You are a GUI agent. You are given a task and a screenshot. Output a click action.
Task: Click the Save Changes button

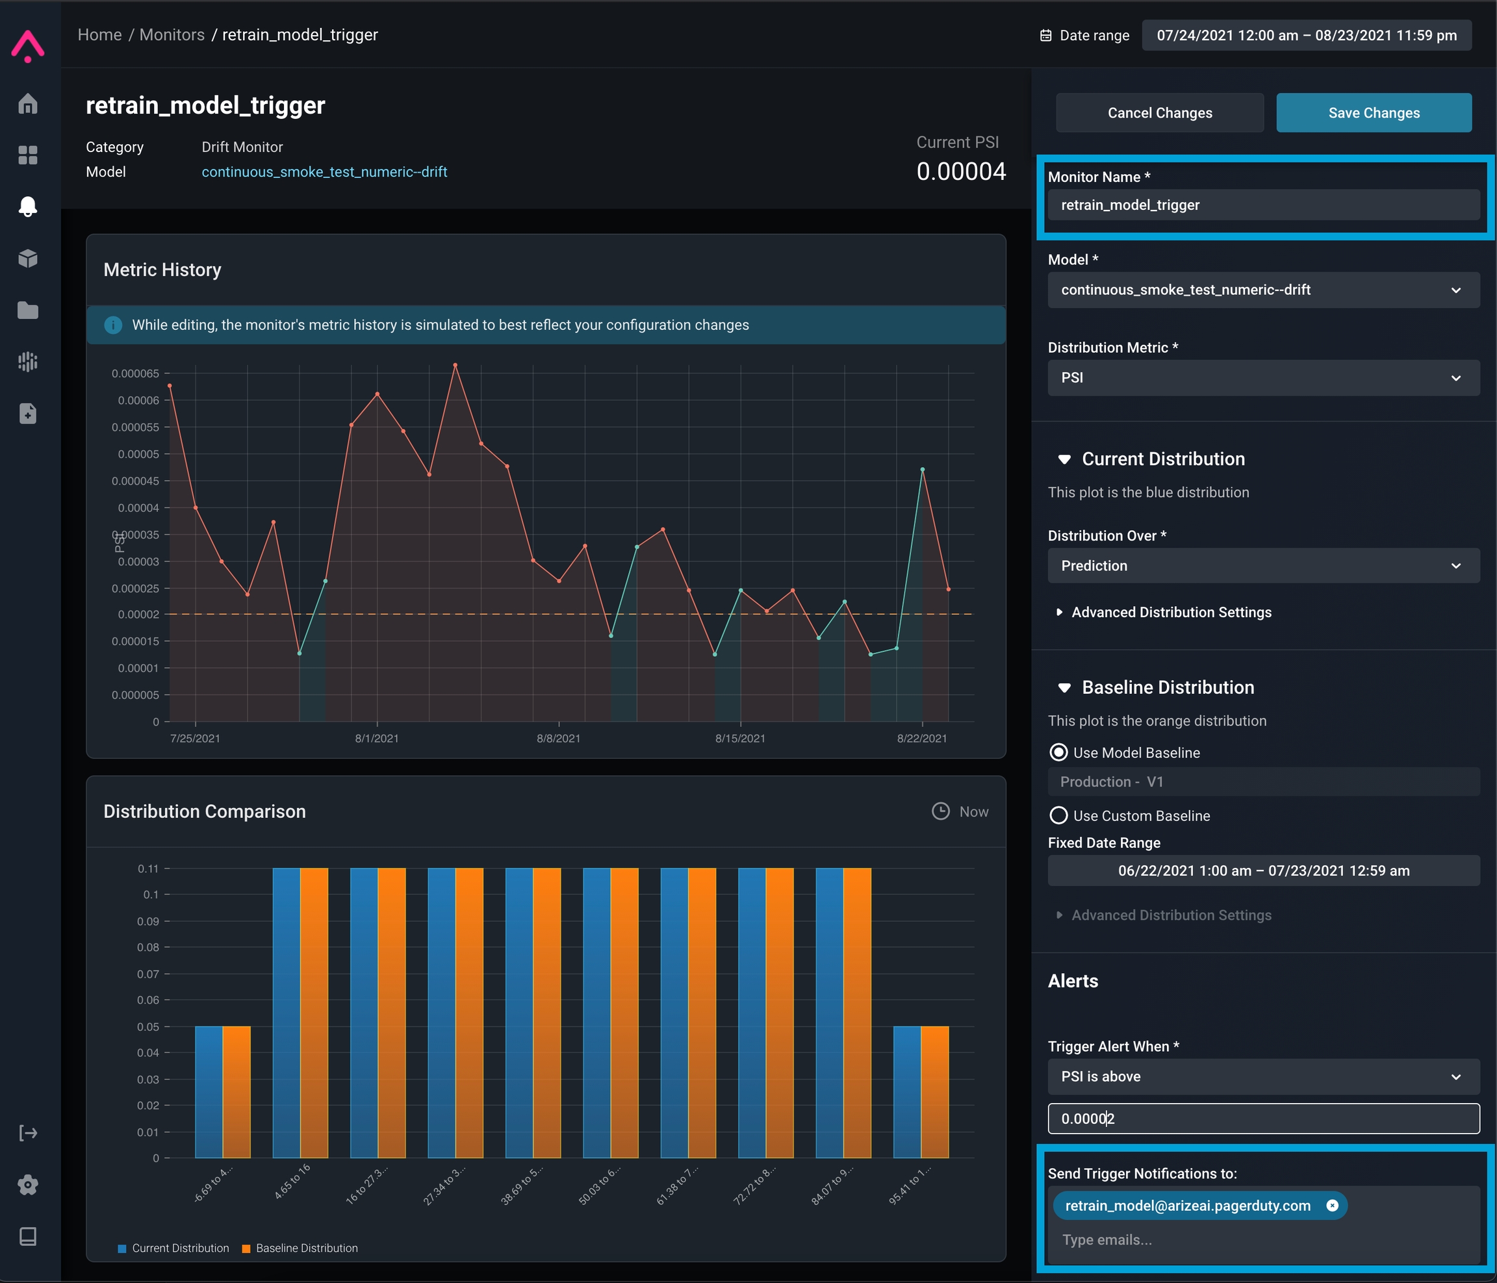(x=1374, y=112)
